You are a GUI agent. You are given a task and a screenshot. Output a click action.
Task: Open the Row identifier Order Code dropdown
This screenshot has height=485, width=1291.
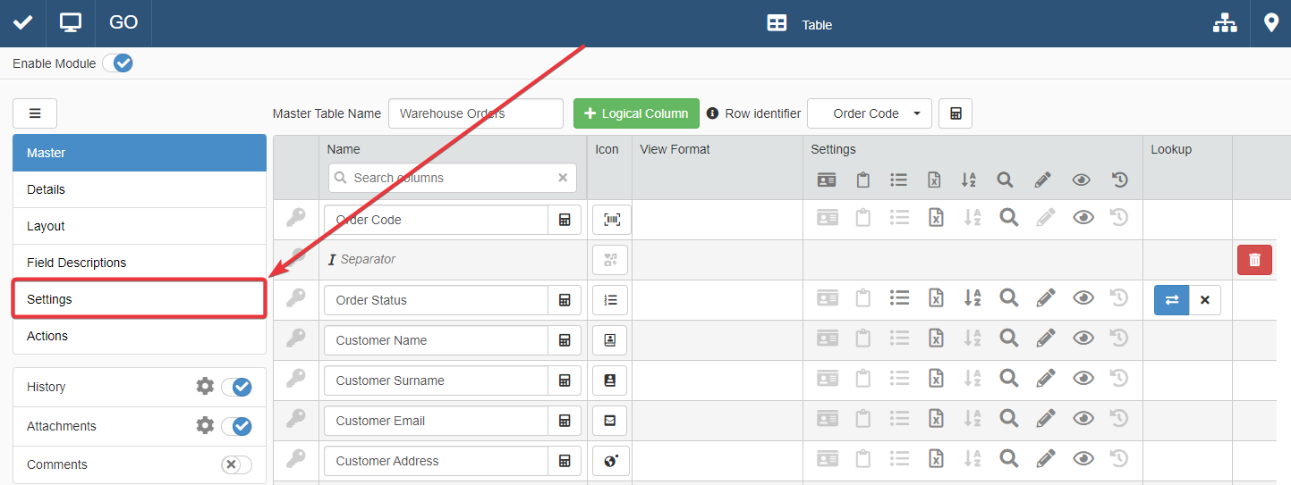click(869, 113)
